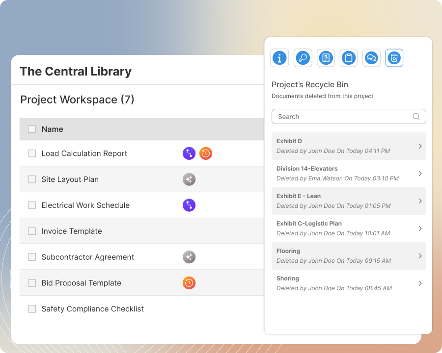This screenshot has height=353, width=442.
Task: Check the Electrical Work Schedule checkbox
Action: tap(32, 205)
